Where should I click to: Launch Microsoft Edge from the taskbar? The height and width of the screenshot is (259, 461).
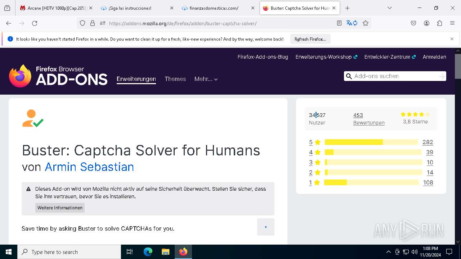click(148, 252)
